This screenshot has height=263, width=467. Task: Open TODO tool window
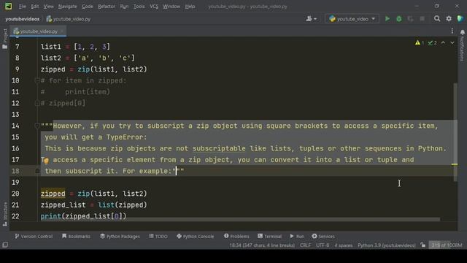pos(158,236)
